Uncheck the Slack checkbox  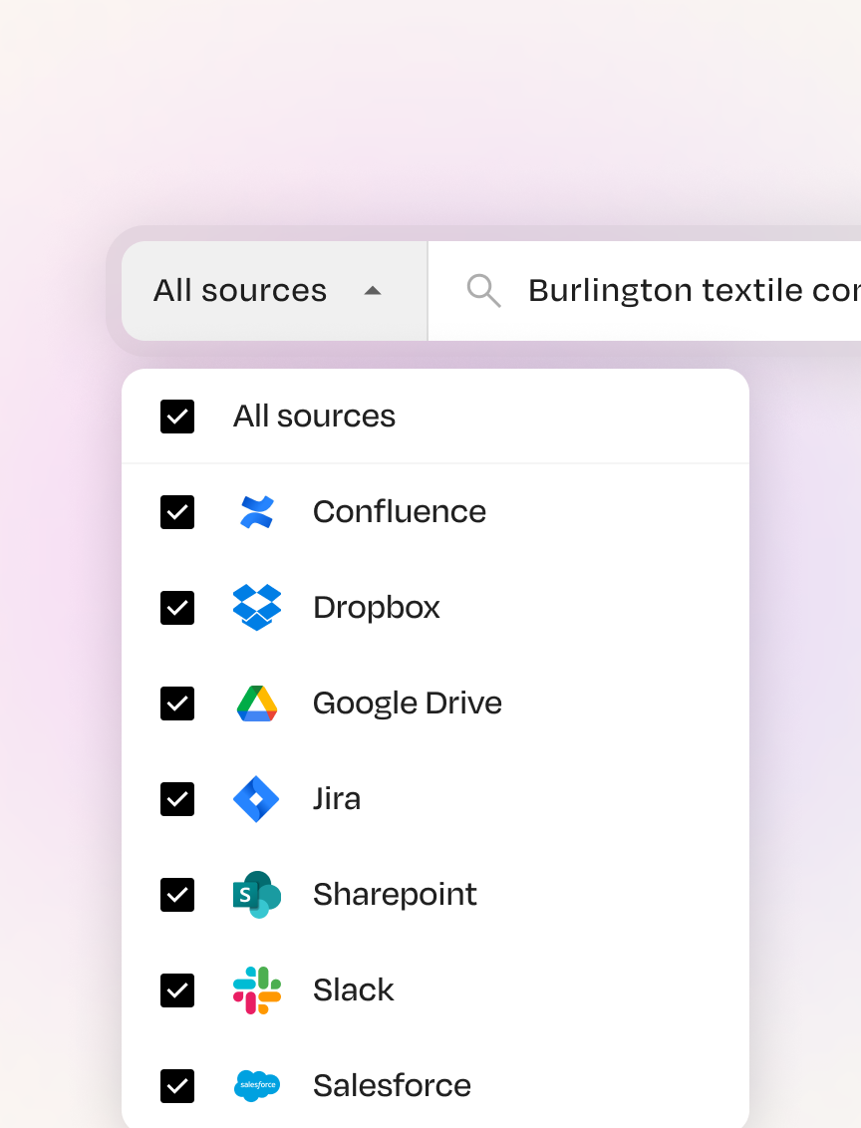click(177, 990)
